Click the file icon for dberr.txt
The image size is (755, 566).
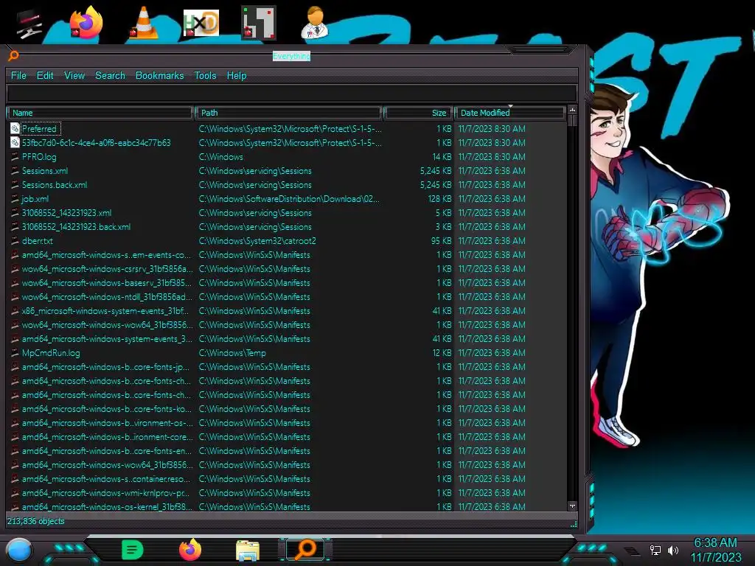15,241
